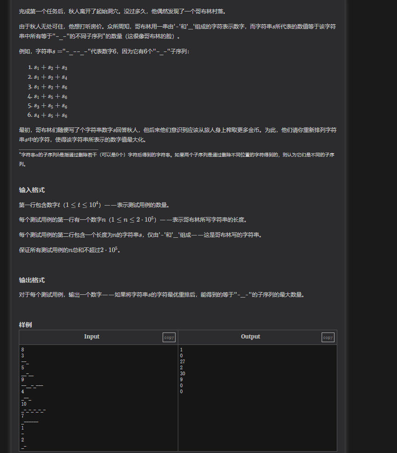Click the paragraph starting 最初，哥布林们

click(x=178, y=135)
